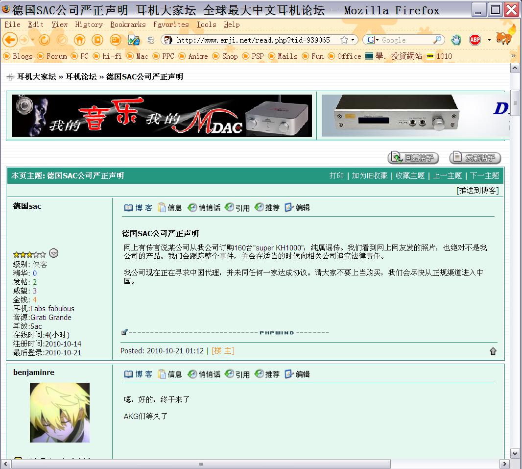Image resolution: width=522 pixels, height=469 pixels.
Task: Click 引用 in the 德国sac post
Action: pos(237,207)
